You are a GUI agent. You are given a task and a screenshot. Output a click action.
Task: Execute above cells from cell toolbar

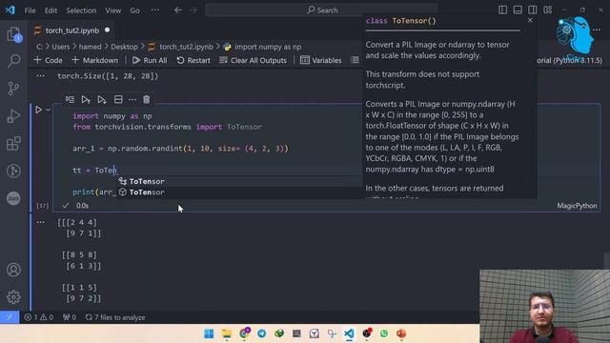tap(86, 99)
